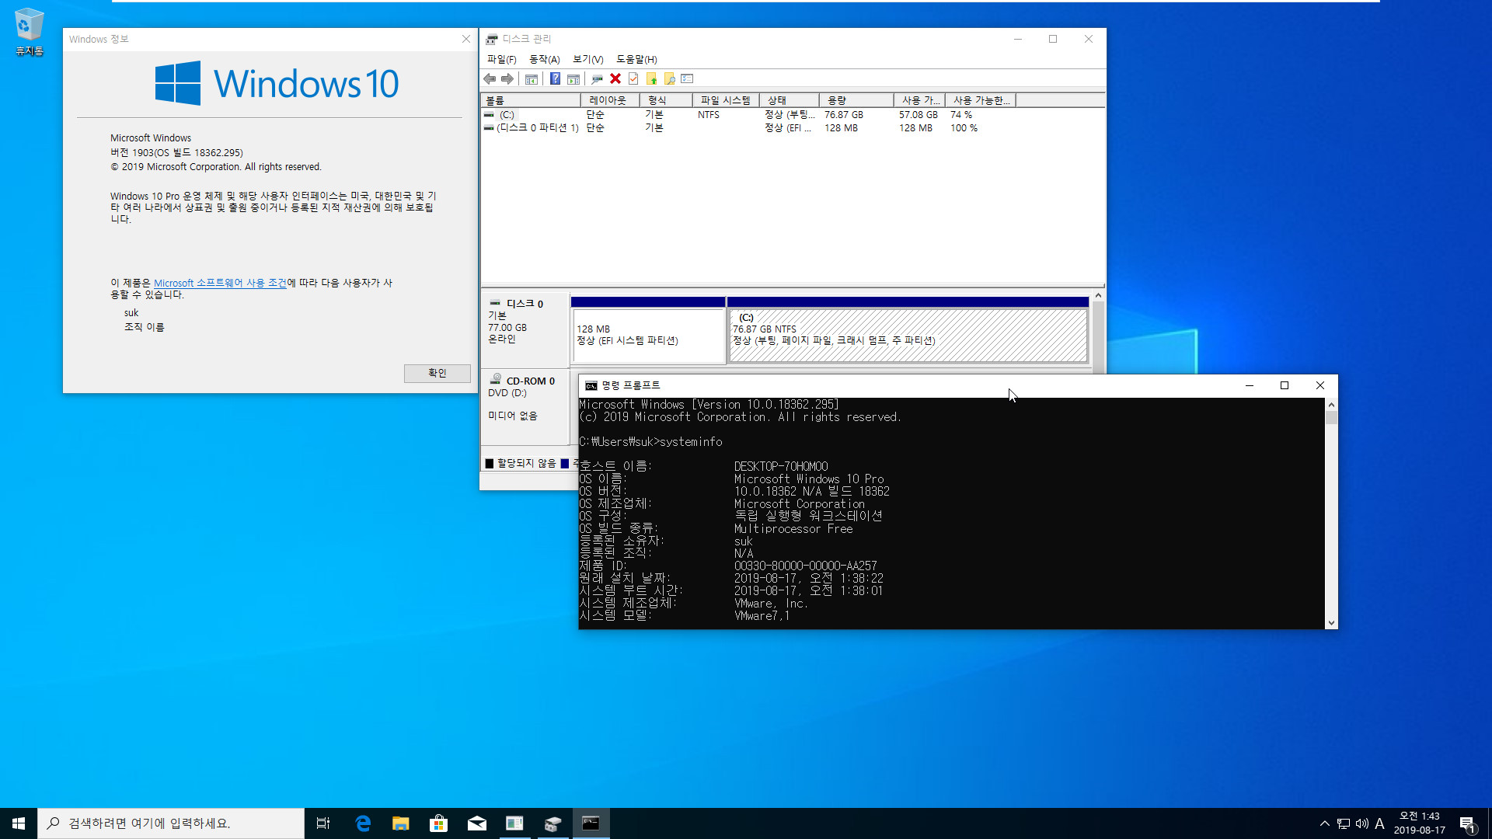
Task: Click the 미디어 없음 text under CD-ROM 0
Action: pos(512,416)
